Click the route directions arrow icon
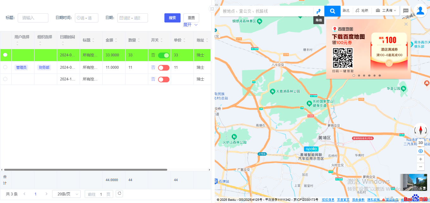 (319, 11)
